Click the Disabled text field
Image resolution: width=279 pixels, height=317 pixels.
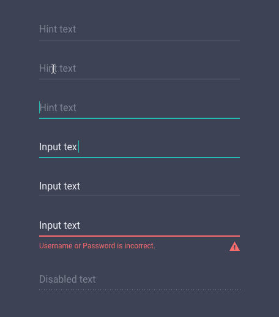click(x=139, y=280)
